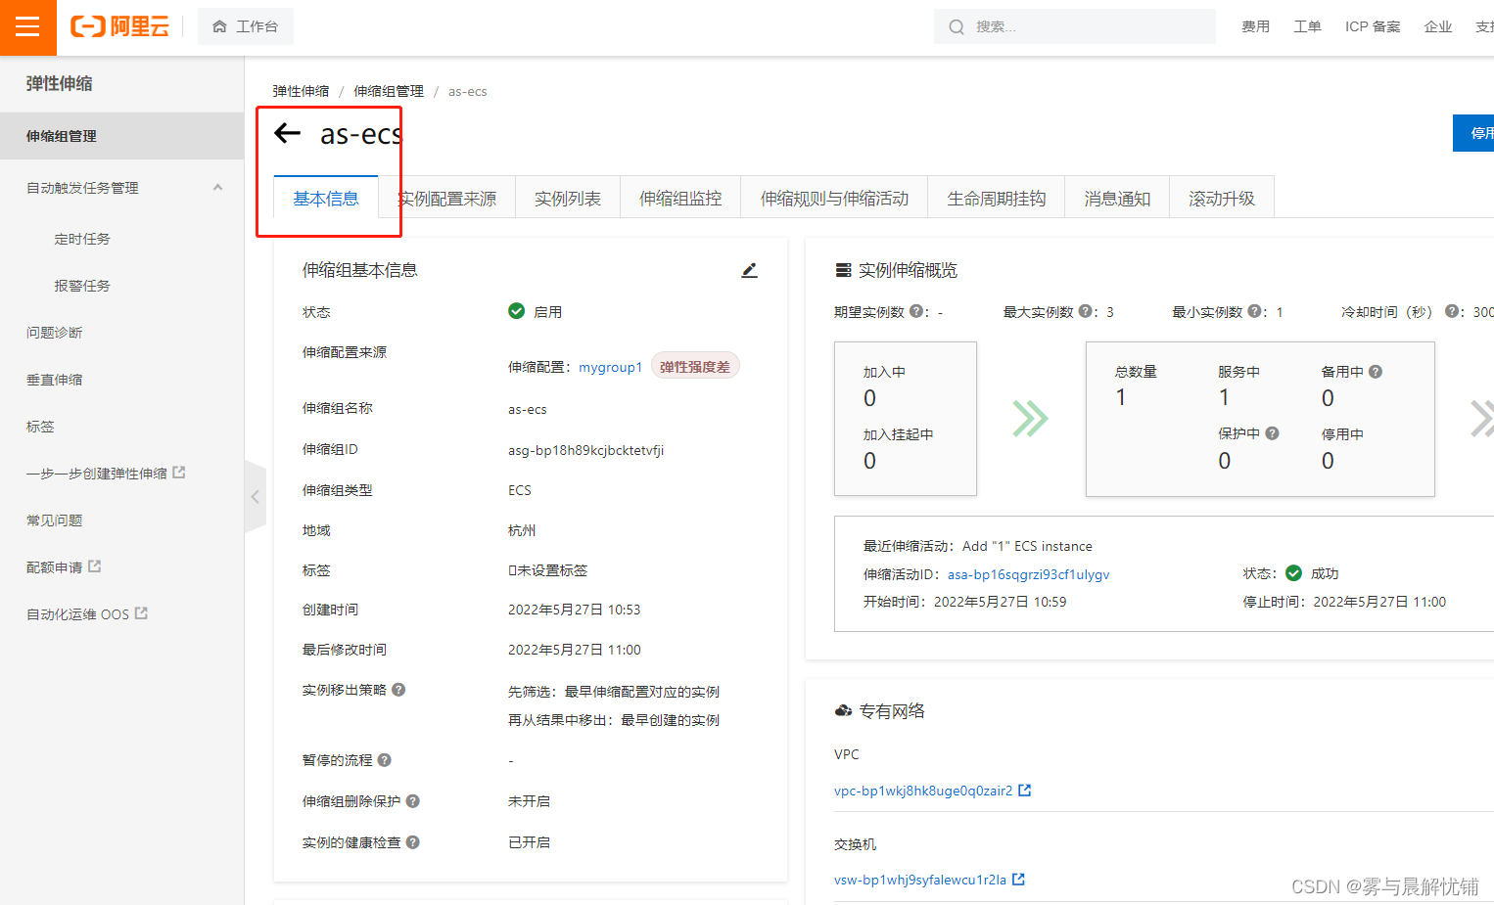Select 伸缩组管理 in sidebar
The height and width of the screenshot is (905, 1494).
(121, 136)
